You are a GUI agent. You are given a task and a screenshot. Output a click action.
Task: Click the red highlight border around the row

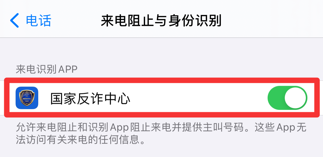(161, 80)
